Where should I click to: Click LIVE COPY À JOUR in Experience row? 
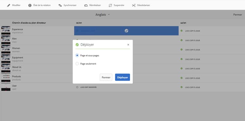[x=192, y=31]
